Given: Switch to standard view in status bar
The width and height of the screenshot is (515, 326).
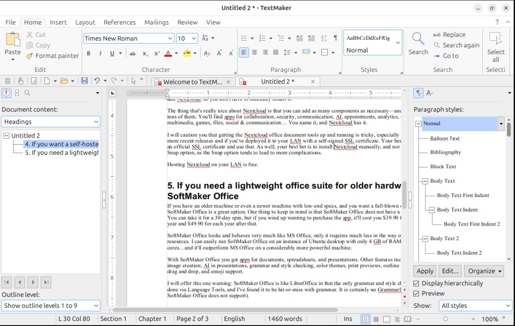Looking at the screenshot, I should click(x=365, y=319).
